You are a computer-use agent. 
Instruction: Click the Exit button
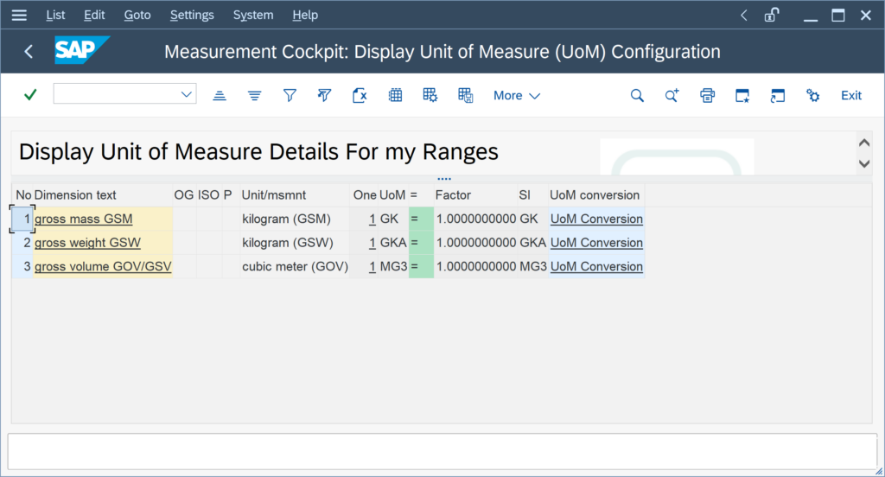851,95
